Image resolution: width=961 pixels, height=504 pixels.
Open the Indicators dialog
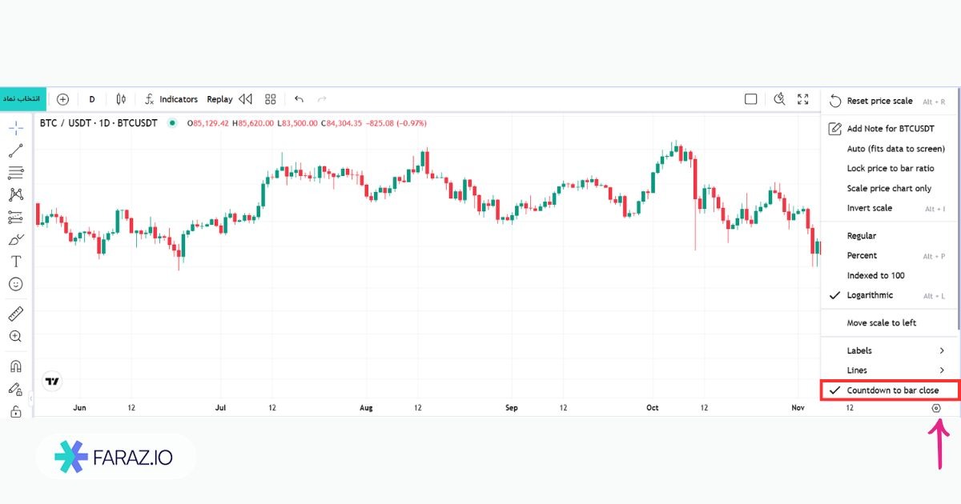[x=171, y=99]
